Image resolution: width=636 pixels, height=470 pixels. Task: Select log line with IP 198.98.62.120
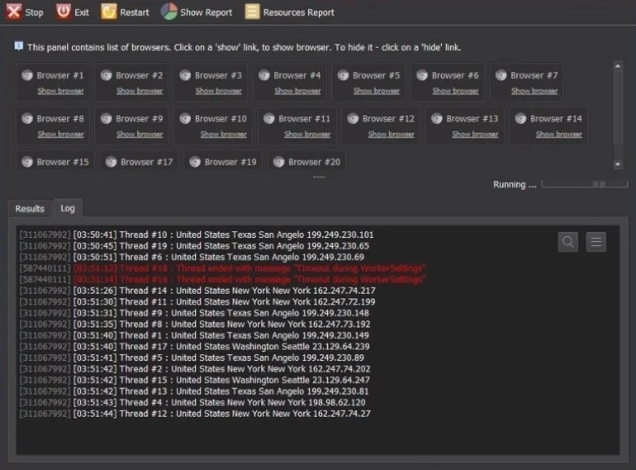tap(193, 403)
